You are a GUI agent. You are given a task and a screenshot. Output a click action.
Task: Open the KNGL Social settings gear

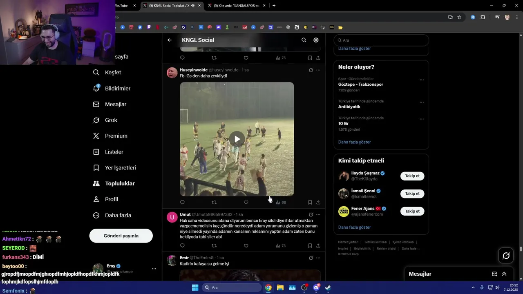(316, 40)
